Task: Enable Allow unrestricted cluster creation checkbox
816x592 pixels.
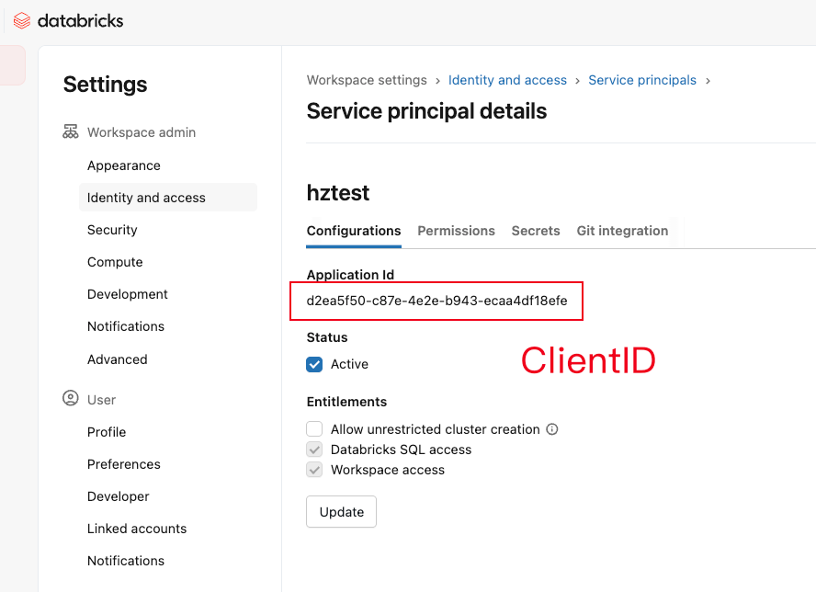Action: 314,429
